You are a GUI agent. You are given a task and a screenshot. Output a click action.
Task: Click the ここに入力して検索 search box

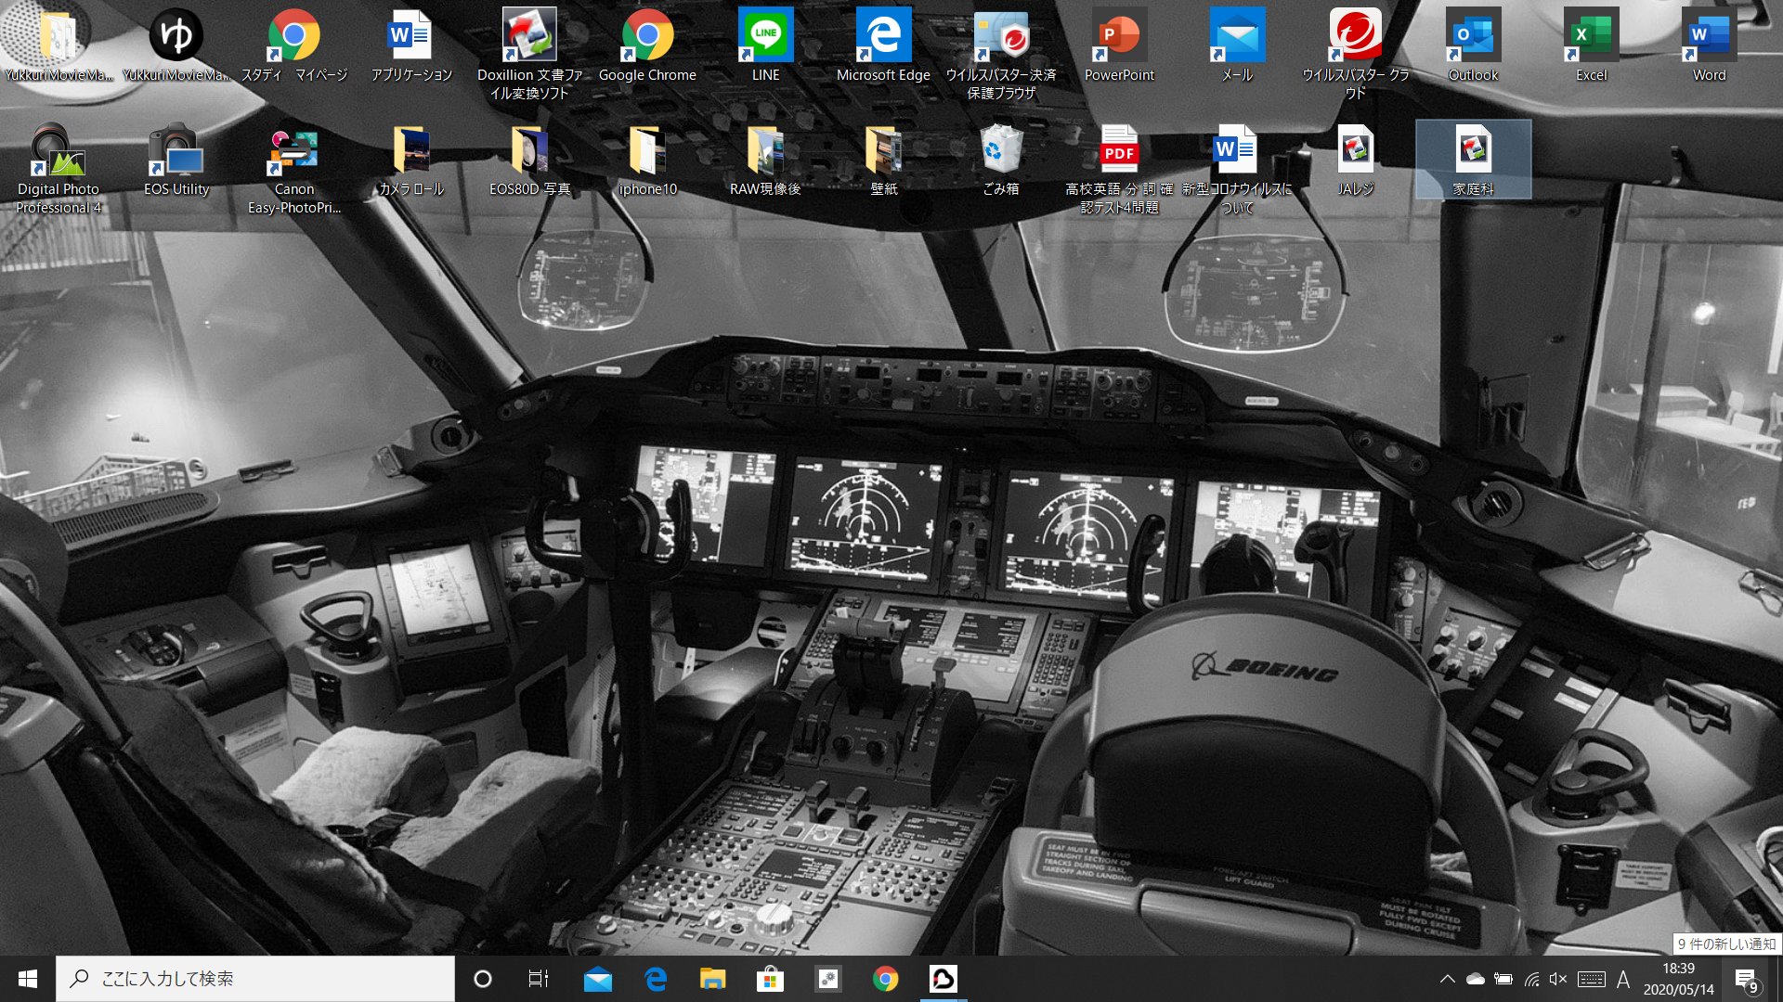point(255,979)
